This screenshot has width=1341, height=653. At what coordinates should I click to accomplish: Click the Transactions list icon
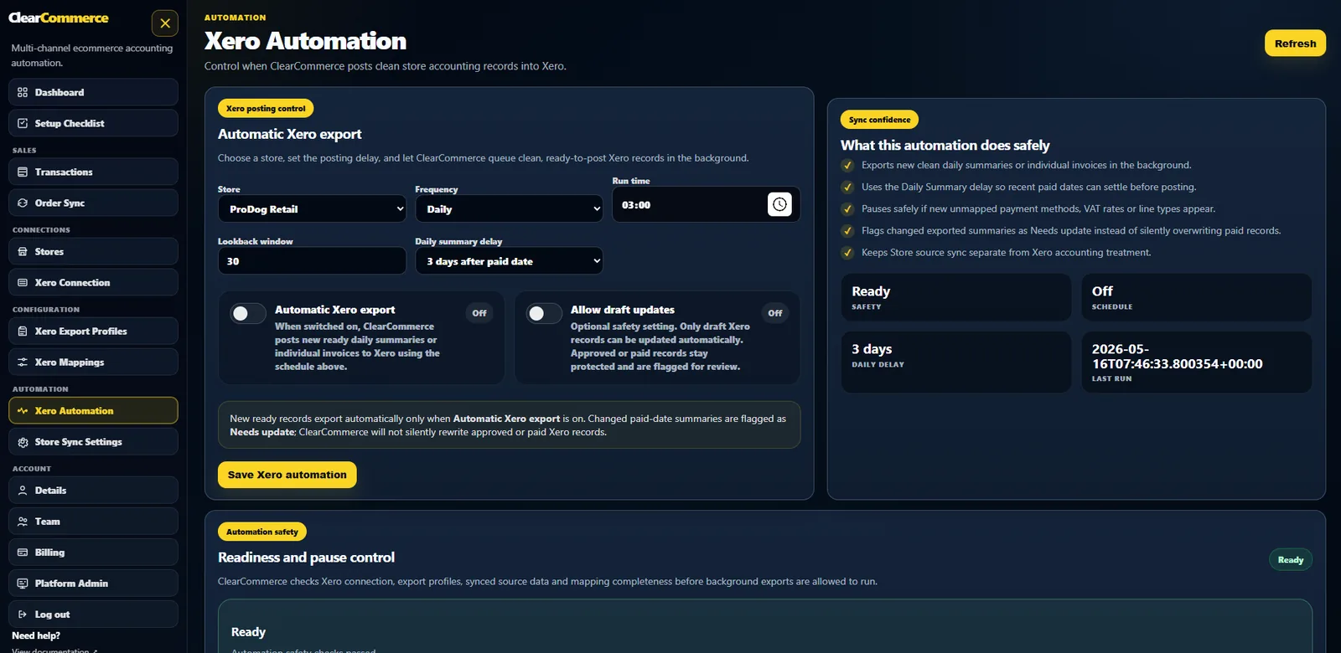[x=23, y=172]
